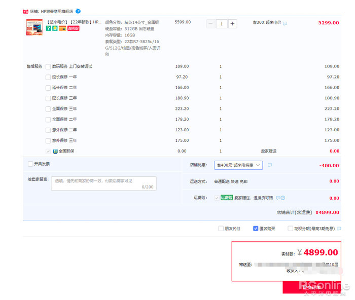Image resolution: width=355 pixels, height=300 pixels.
Task: Click the green 运费险 badge
Action: click(x=227, y=198)
